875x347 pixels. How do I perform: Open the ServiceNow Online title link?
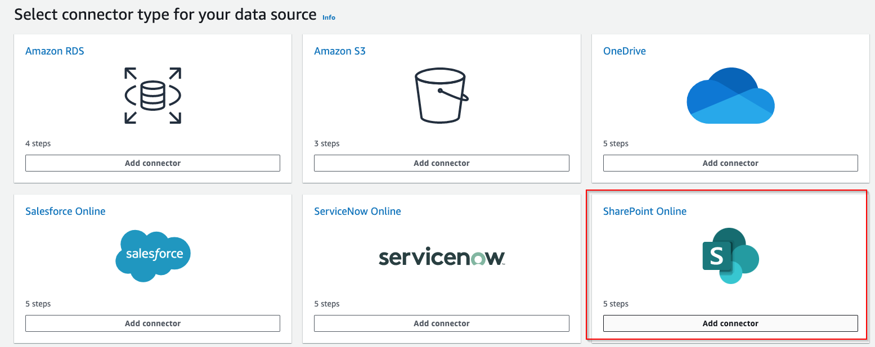[357, 211]
